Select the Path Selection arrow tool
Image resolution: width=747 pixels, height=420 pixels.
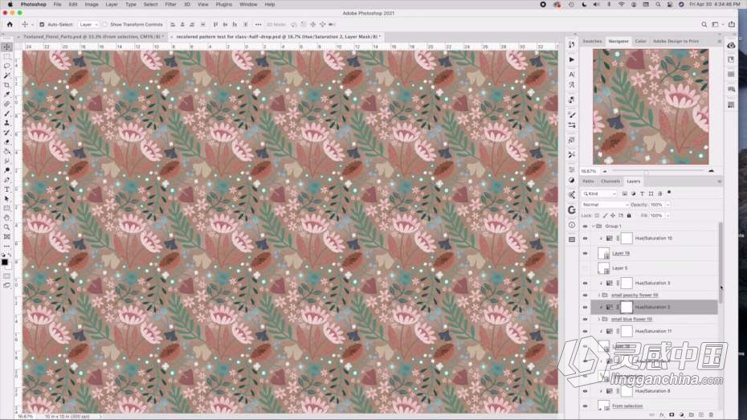6,199
